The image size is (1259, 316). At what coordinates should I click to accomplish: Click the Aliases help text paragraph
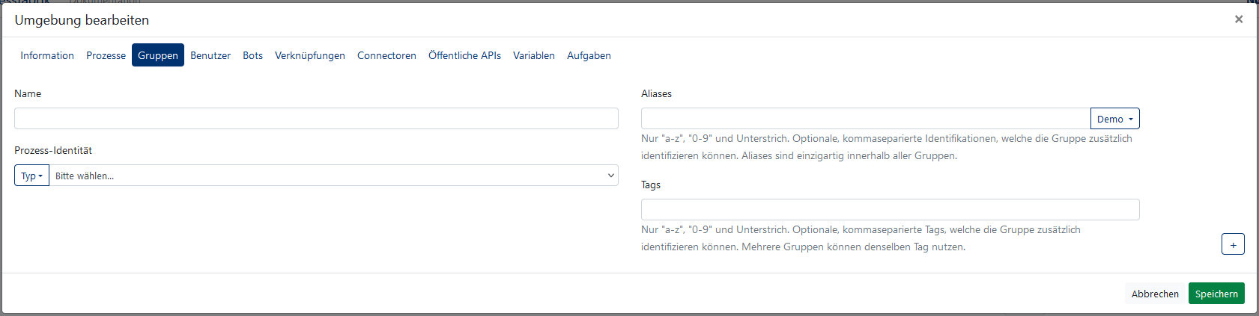coord(887,147)
